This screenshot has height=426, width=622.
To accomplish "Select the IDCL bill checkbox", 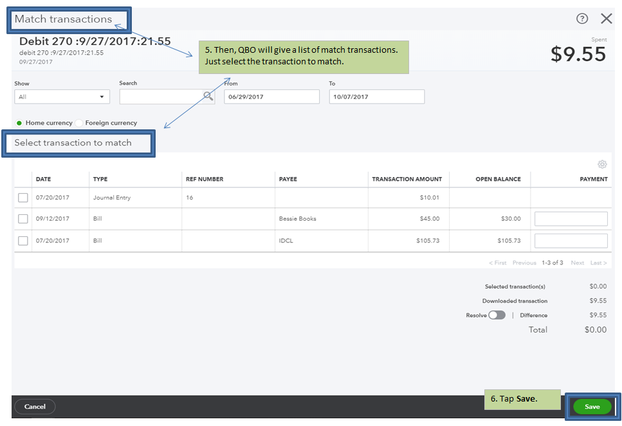I will 23,241.
